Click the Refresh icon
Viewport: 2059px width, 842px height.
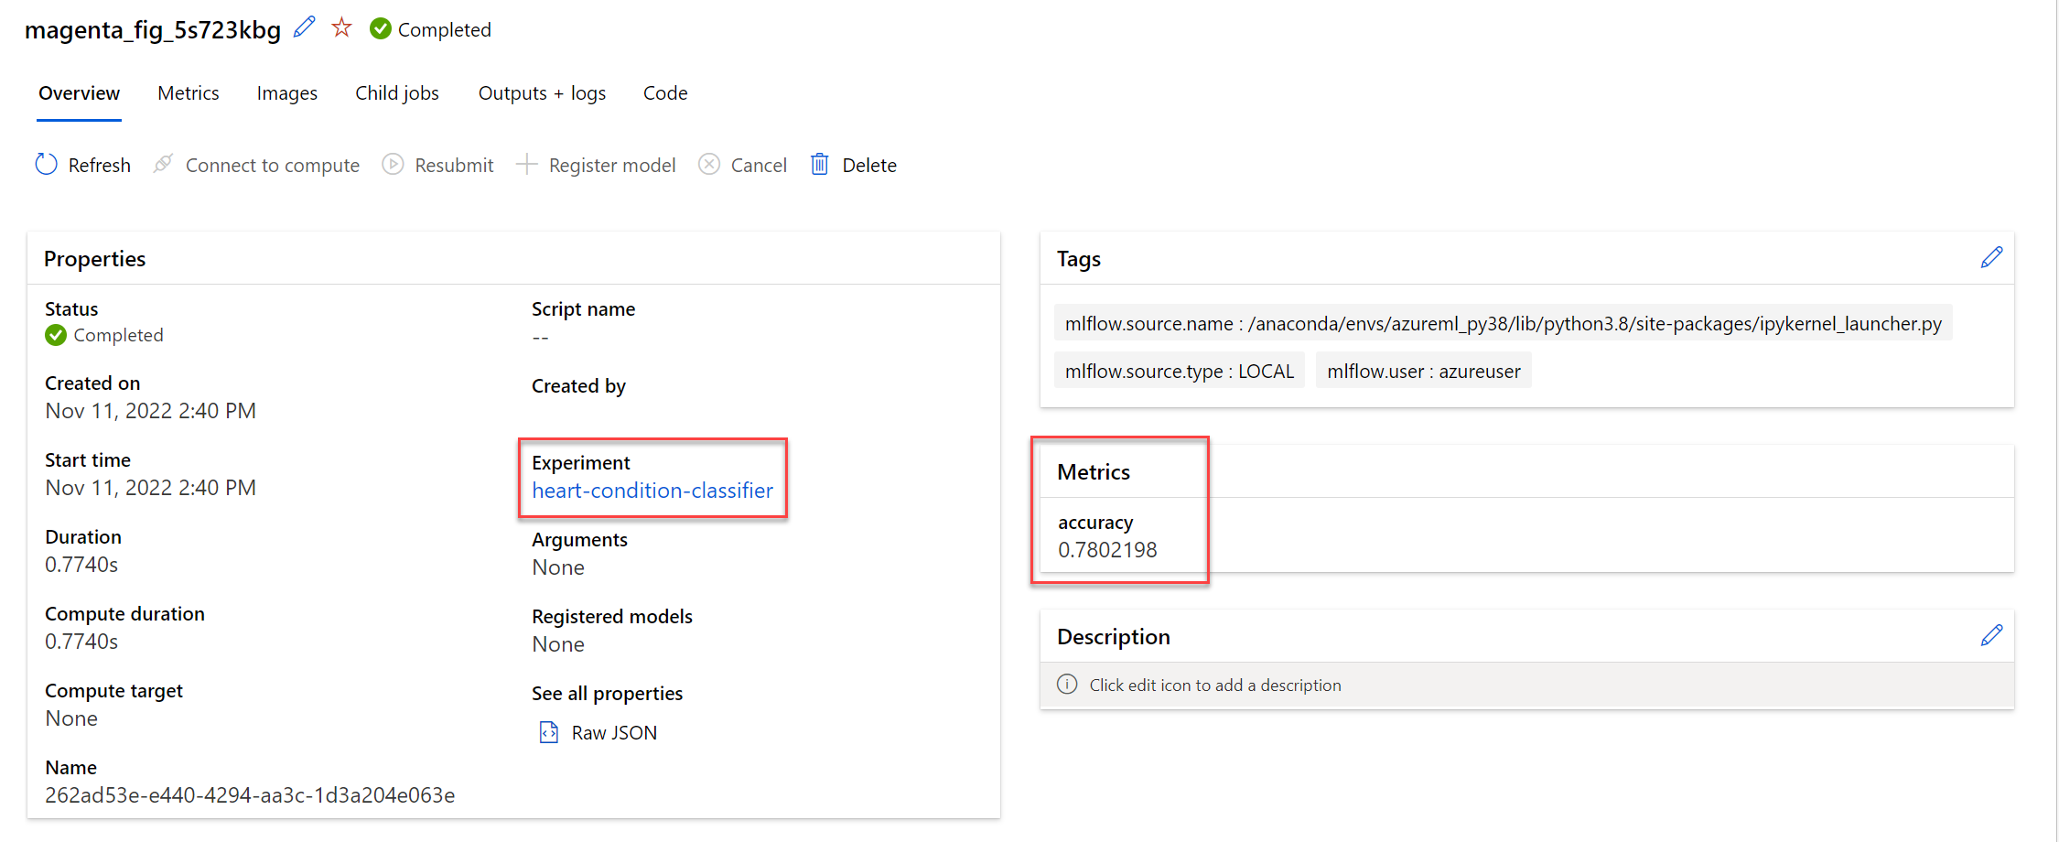pos(47,165)
